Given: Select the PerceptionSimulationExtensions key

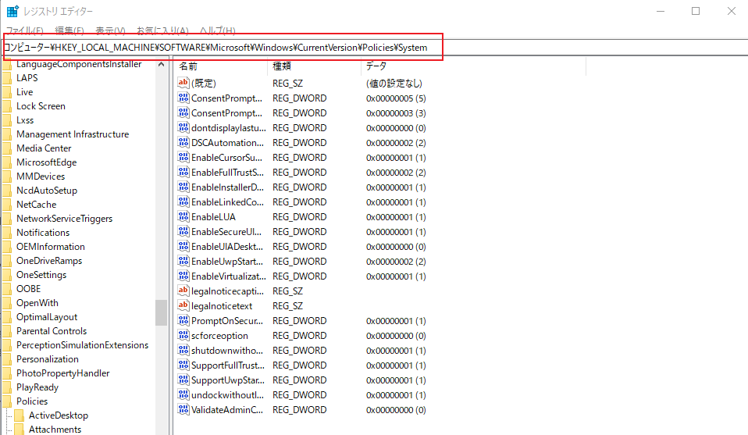Looking at the screenshot, I should coord(82,345).
